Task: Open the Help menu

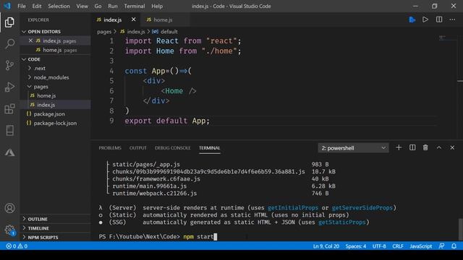Action: click(x=157, y=6)
